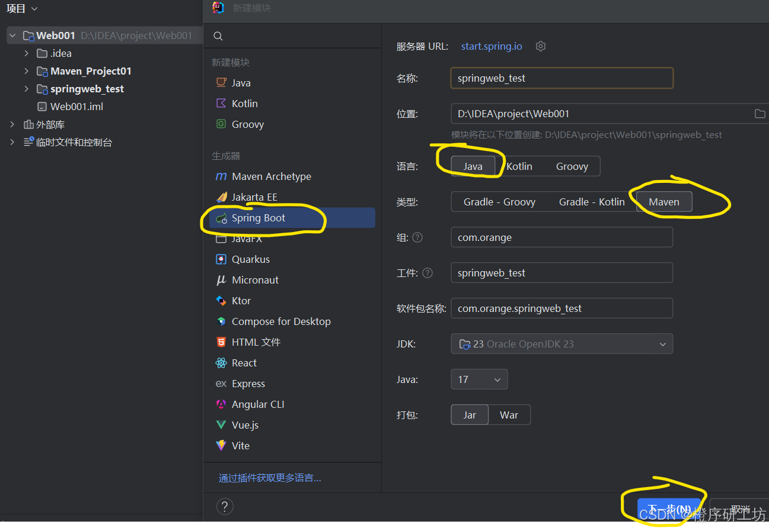Click the Java module icon
The height and width of the screenshot is (528, 769).
tap(221, 83)
